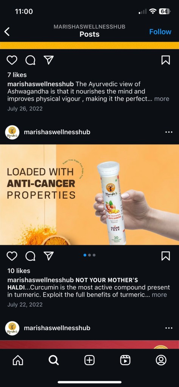Create a new post with plus icon

(89, 361)
